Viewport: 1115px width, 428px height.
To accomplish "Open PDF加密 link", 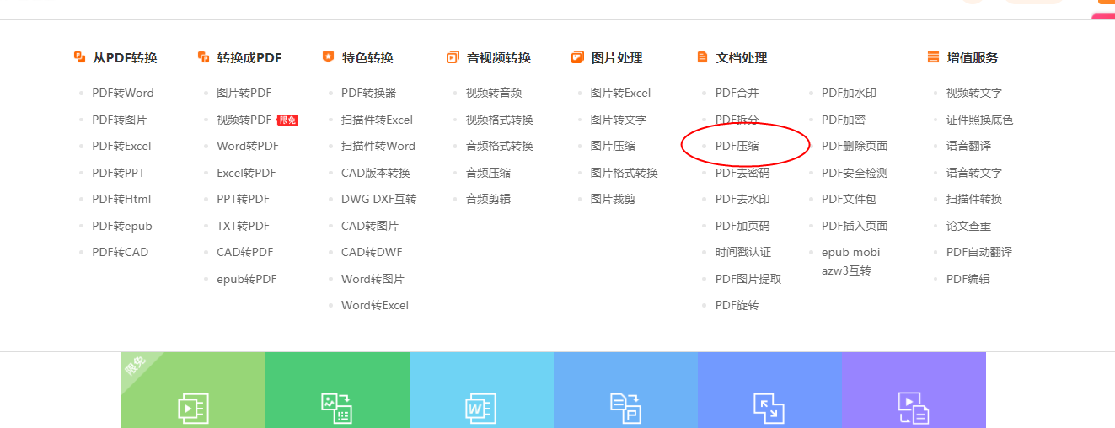I will (x=844, y=120).
